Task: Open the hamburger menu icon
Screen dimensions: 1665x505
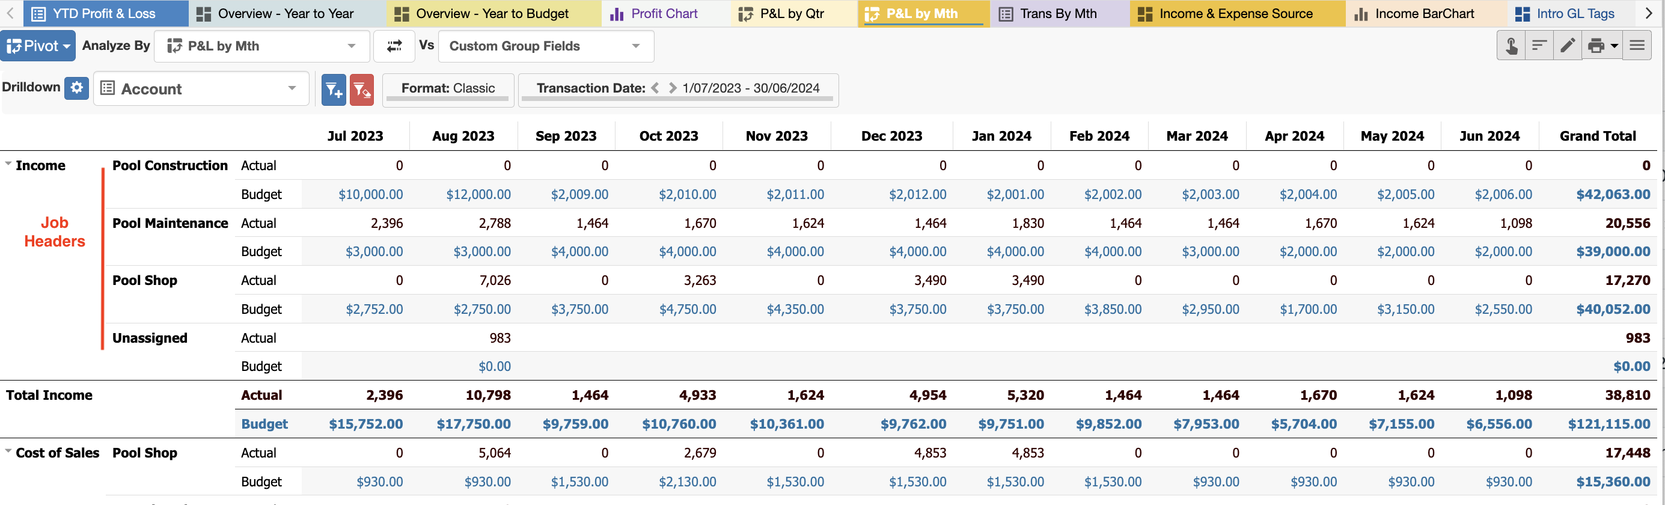Action: [x=1637, y=46]
